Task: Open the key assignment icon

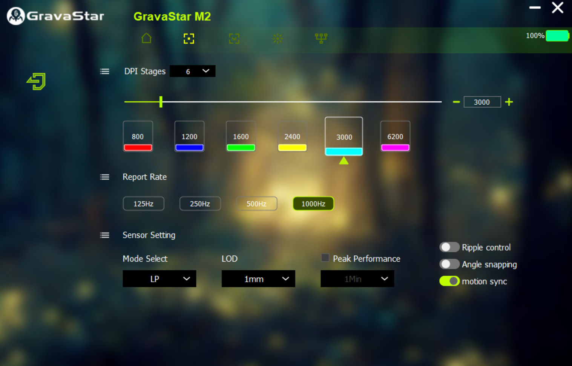Action: pyautogui.click(x=321, y=38)
